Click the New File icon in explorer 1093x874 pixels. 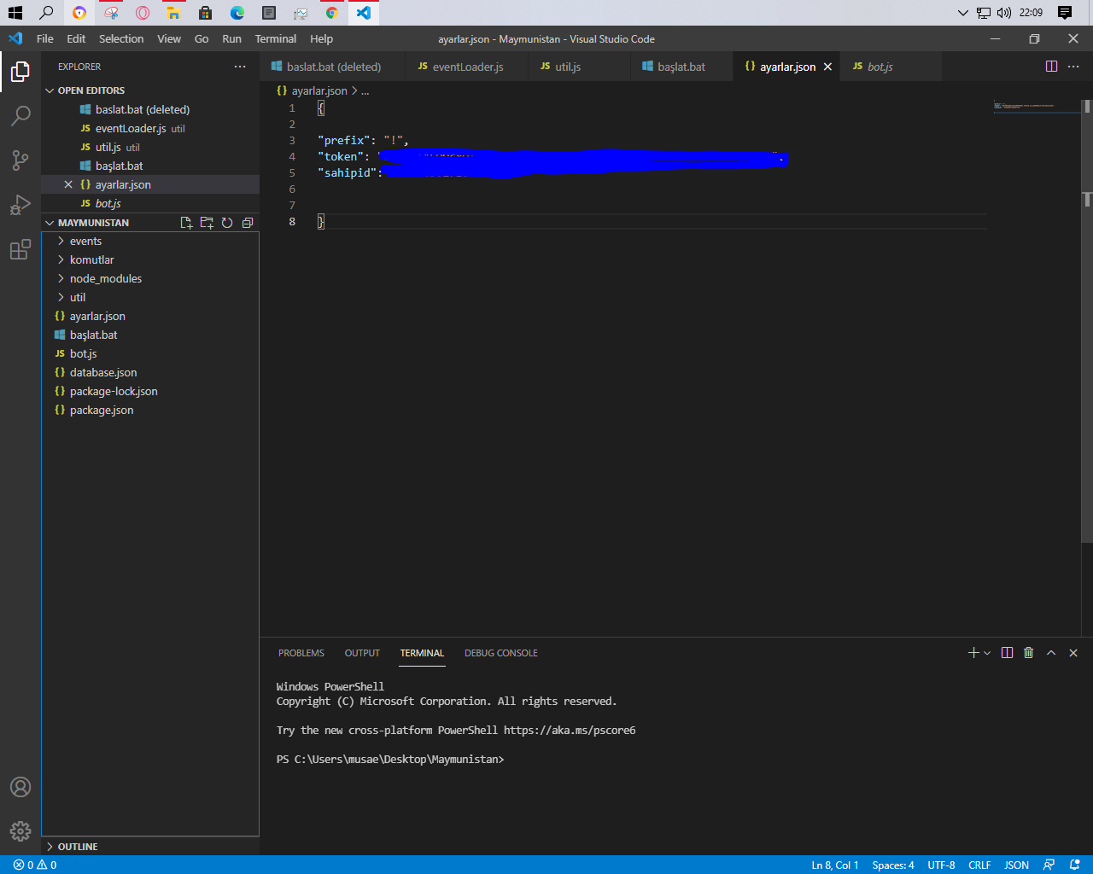tap(186, 223)
